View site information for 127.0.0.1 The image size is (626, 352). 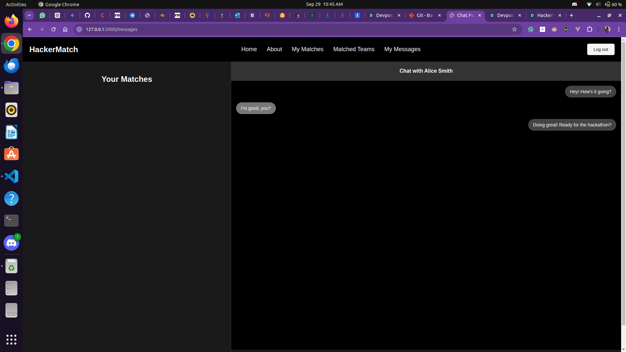(79, 29)
